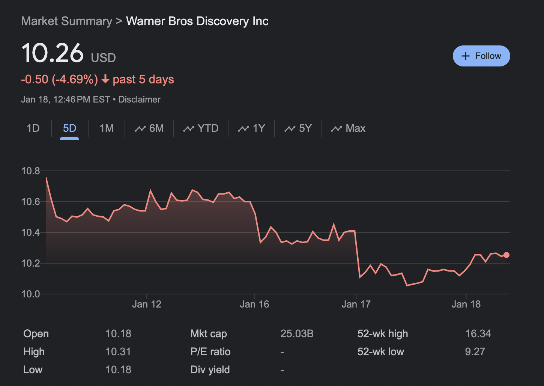Click the P/E ratio label

point(210,352)
